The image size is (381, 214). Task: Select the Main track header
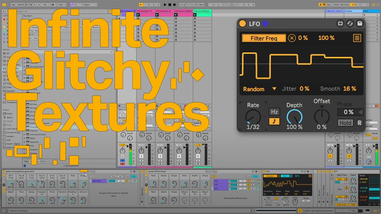pyautogui.click(x=371, y=11)
